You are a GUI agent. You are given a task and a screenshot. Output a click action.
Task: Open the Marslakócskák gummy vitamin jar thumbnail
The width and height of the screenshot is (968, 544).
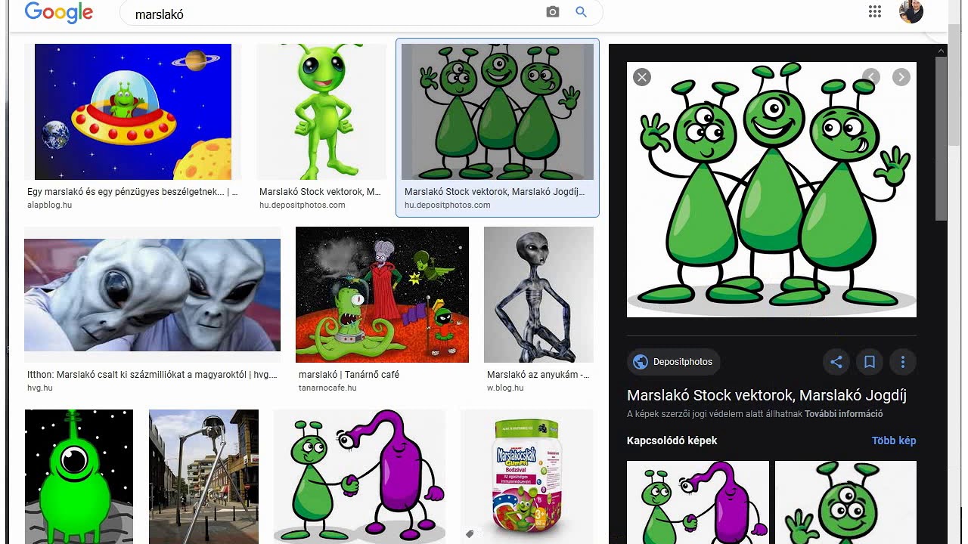(526, 477)
